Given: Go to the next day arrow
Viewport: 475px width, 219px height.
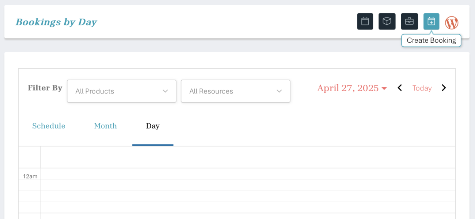Looking at the screenshot, I should [444, 88].
